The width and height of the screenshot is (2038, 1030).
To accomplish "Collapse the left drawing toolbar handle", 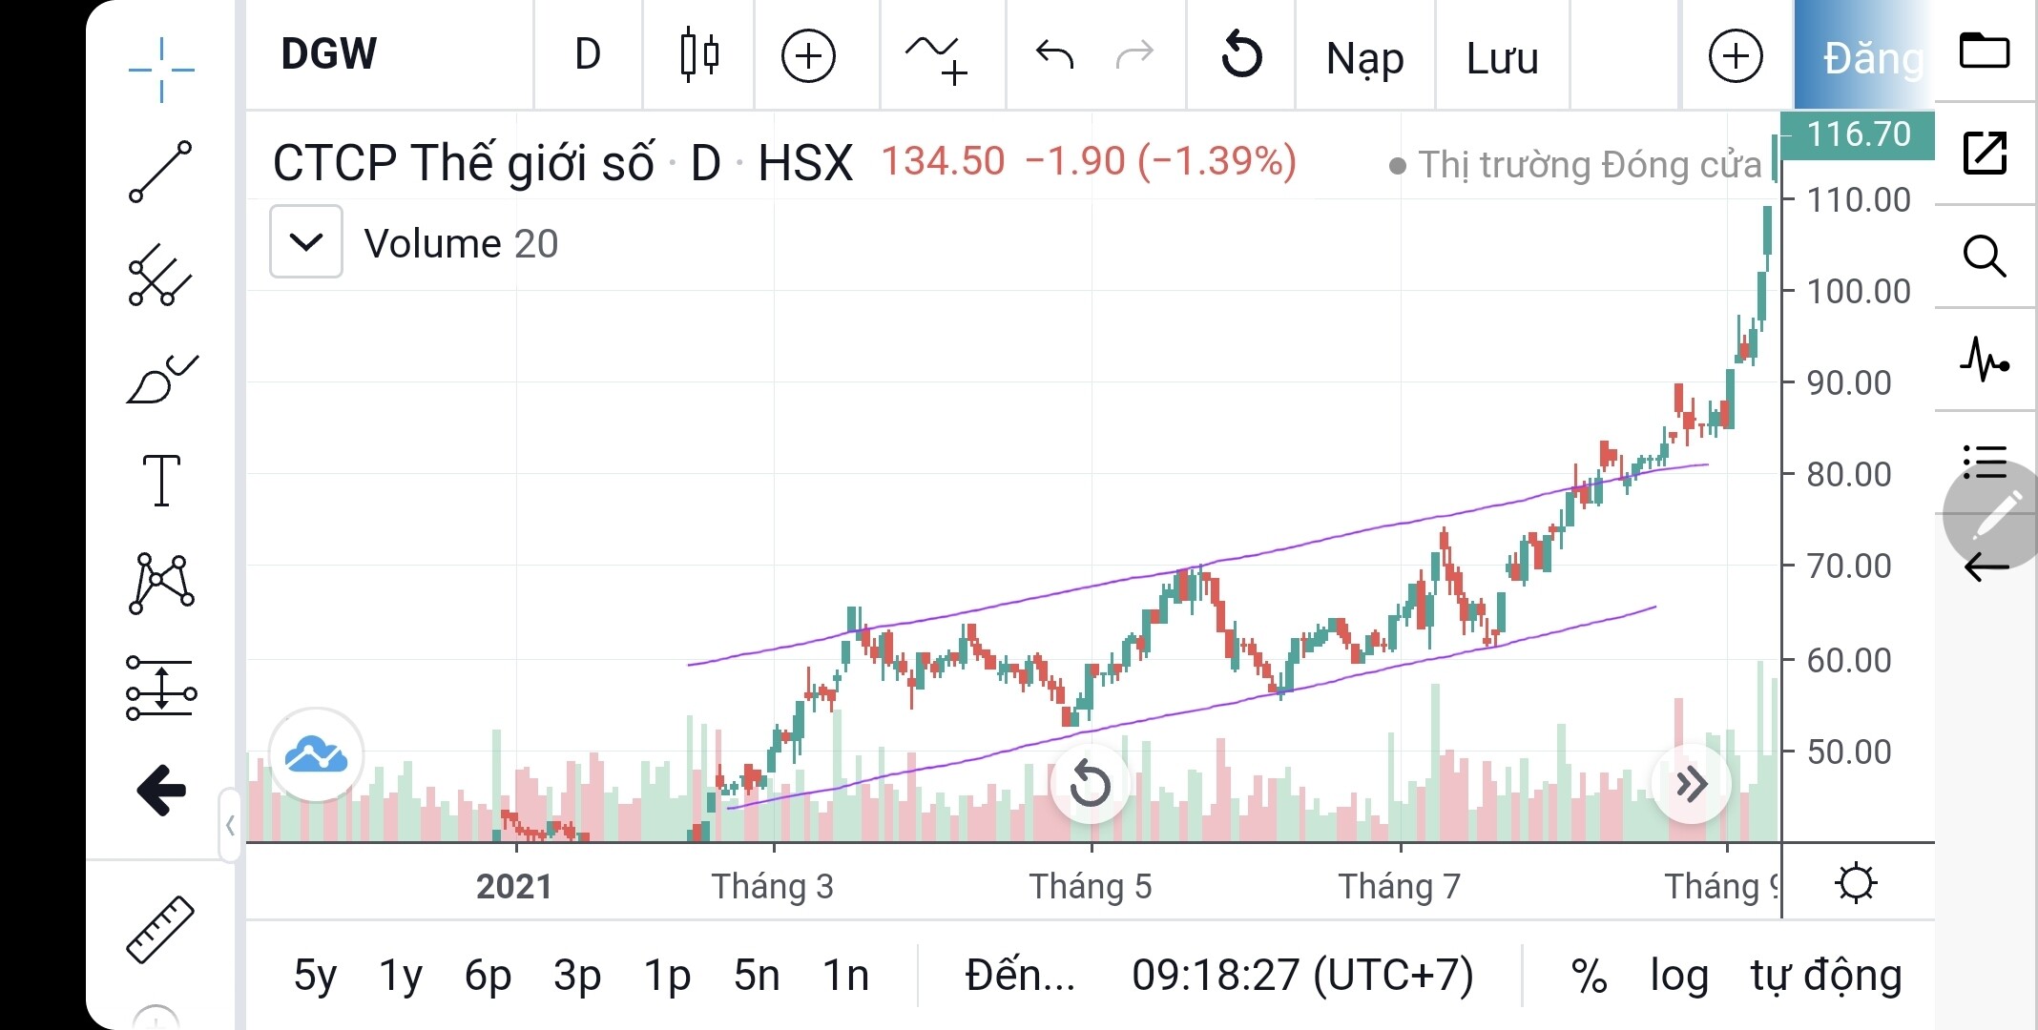I will (230, 824).
